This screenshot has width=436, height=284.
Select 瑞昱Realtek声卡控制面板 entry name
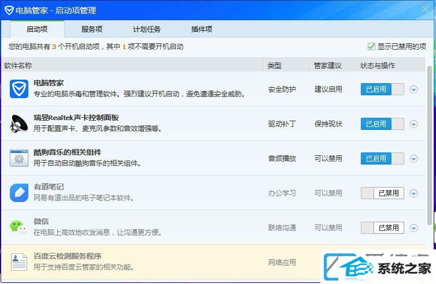(76, 117)
